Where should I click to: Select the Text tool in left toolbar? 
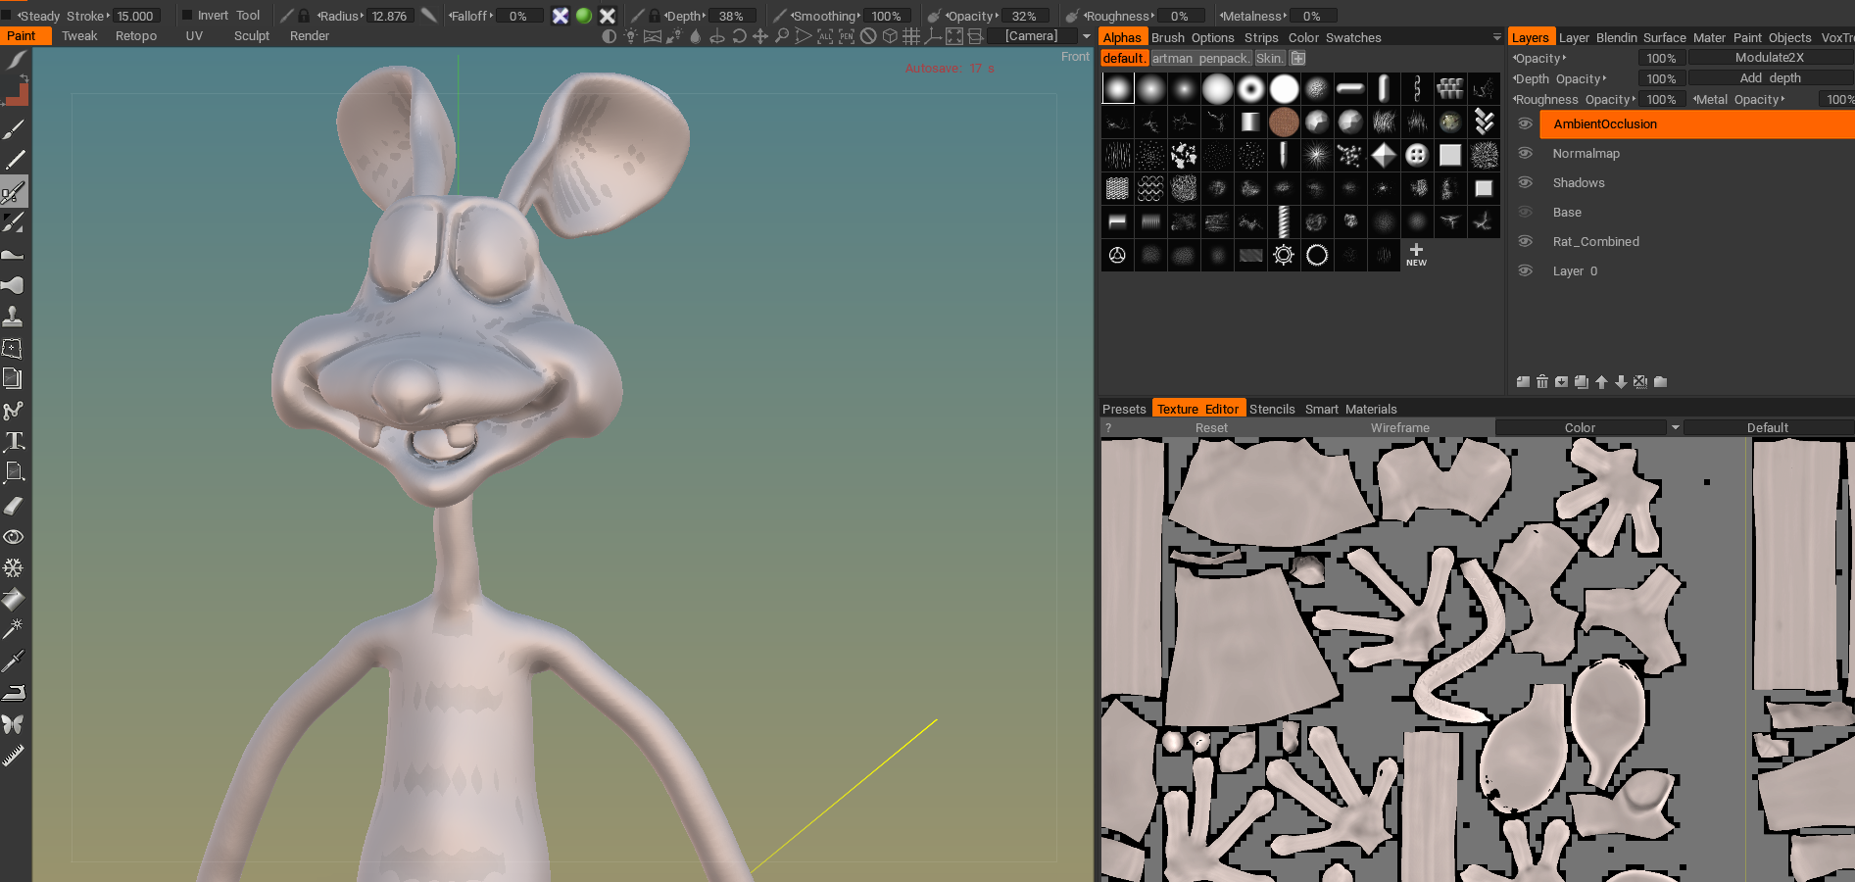pos(14,441)
